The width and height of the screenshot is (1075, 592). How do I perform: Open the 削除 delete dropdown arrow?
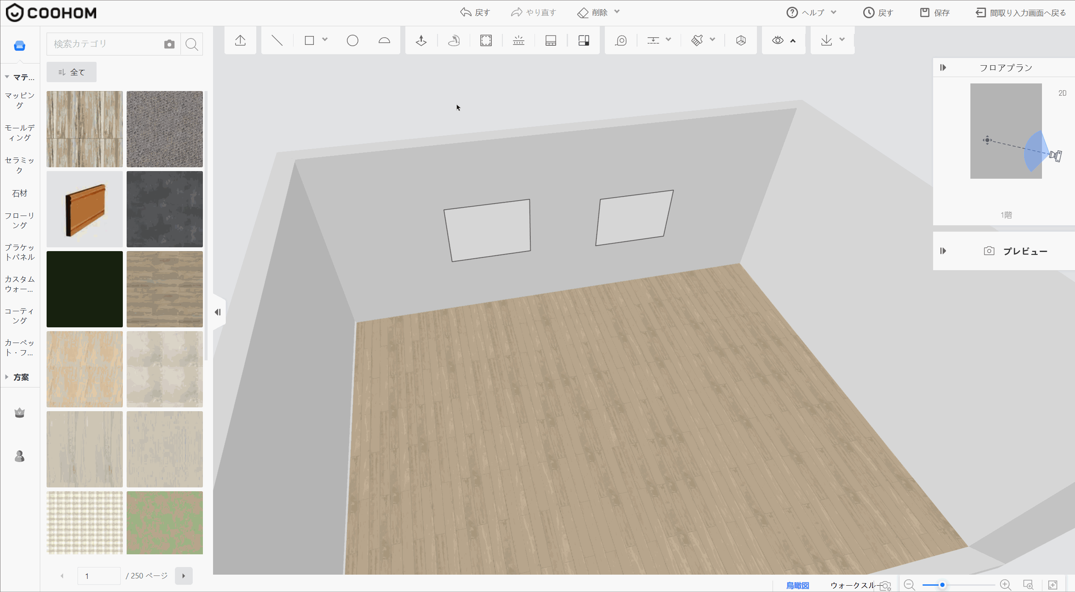tap(617, 12)
